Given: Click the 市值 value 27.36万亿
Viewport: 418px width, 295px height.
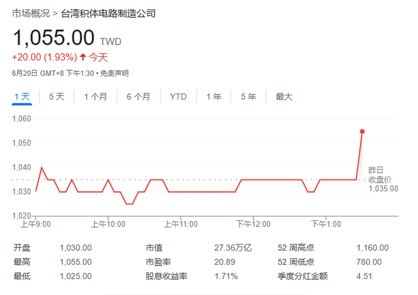Looking at the screenshot, I should [x=232, y=248].
